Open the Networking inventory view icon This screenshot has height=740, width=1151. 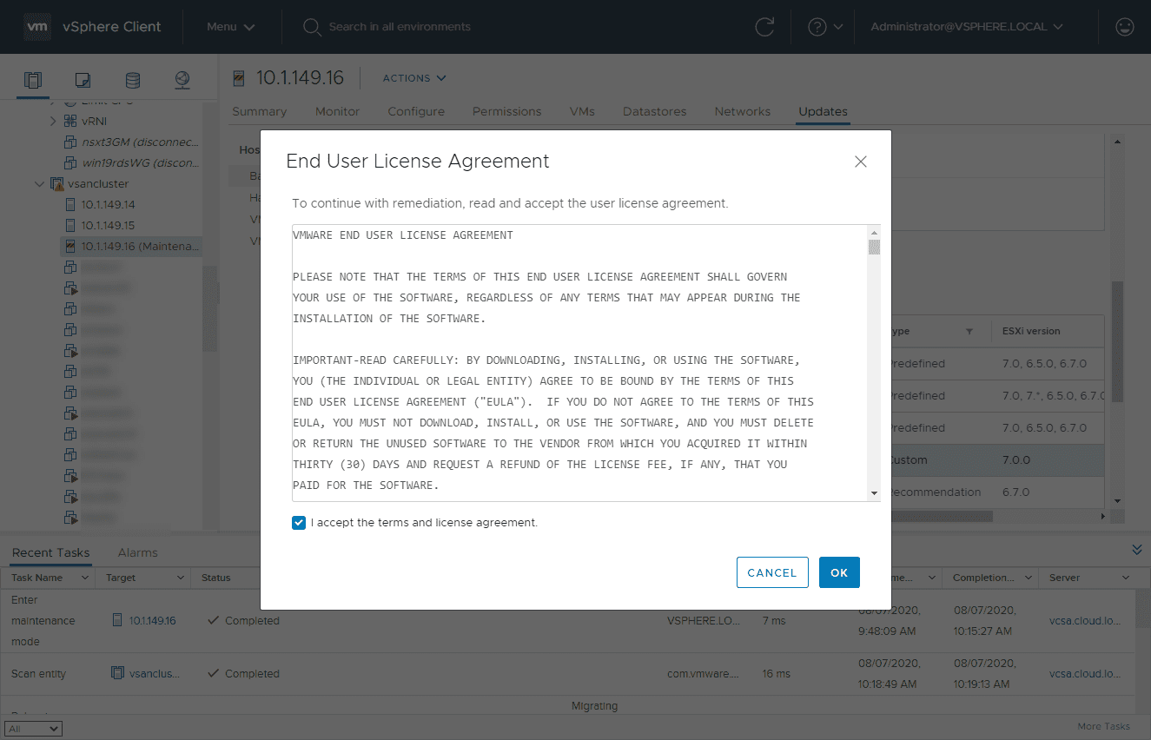[x=182, y=79]
